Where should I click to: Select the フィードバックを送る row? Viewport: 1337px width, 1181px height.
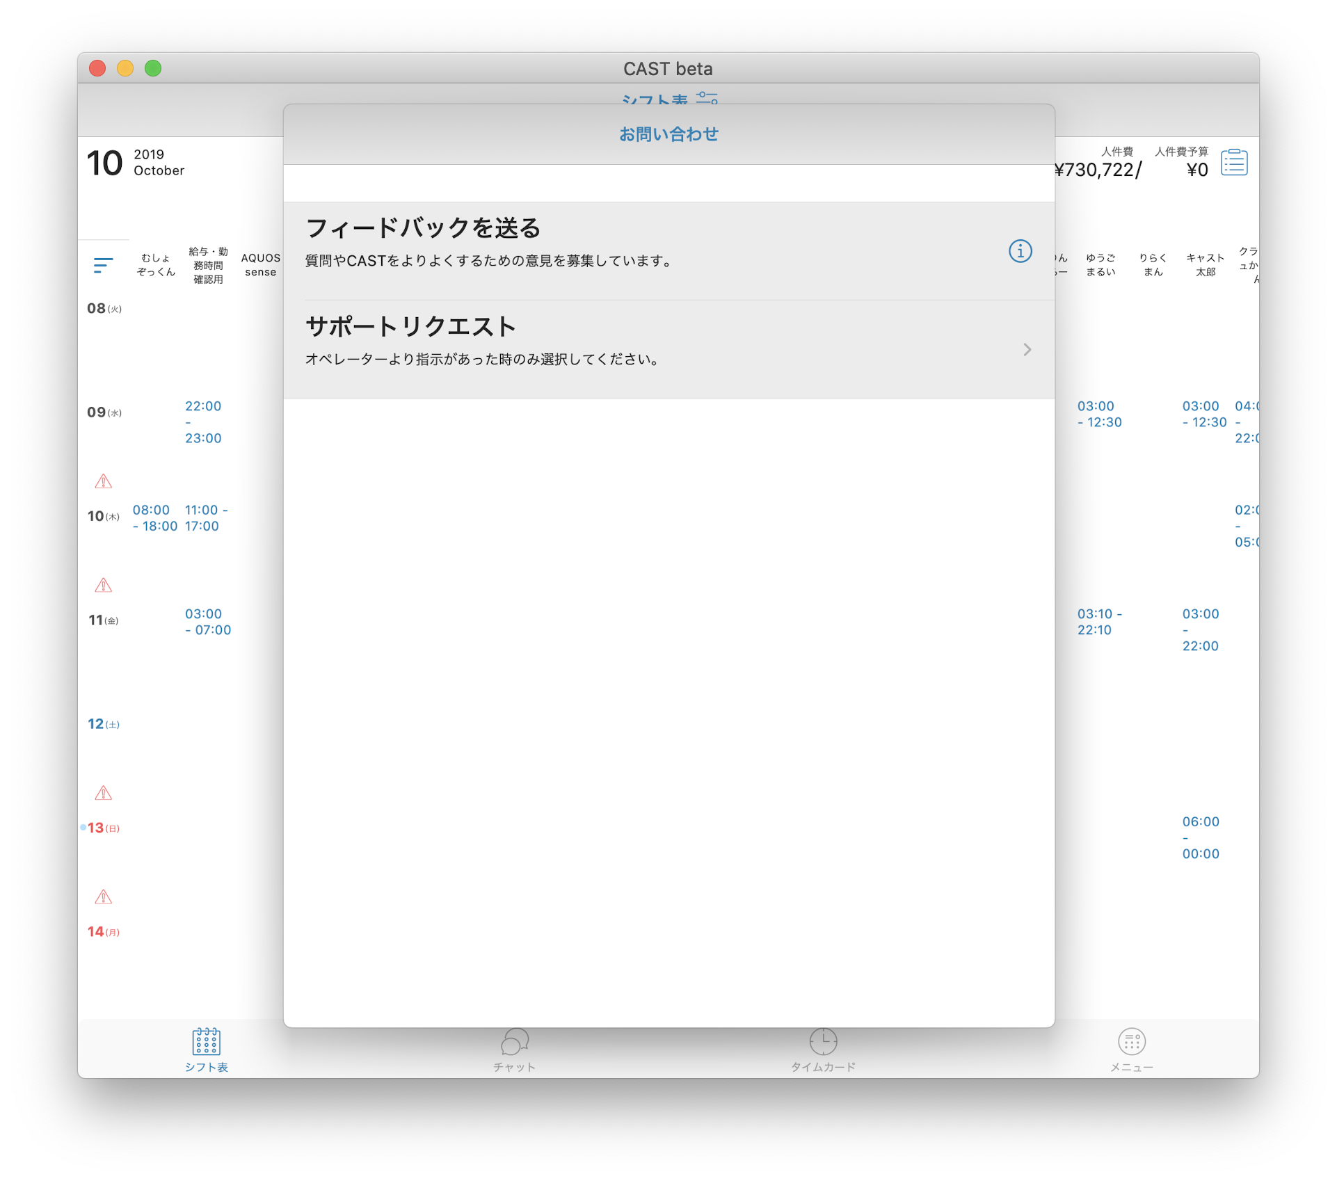tap(668, 251)
